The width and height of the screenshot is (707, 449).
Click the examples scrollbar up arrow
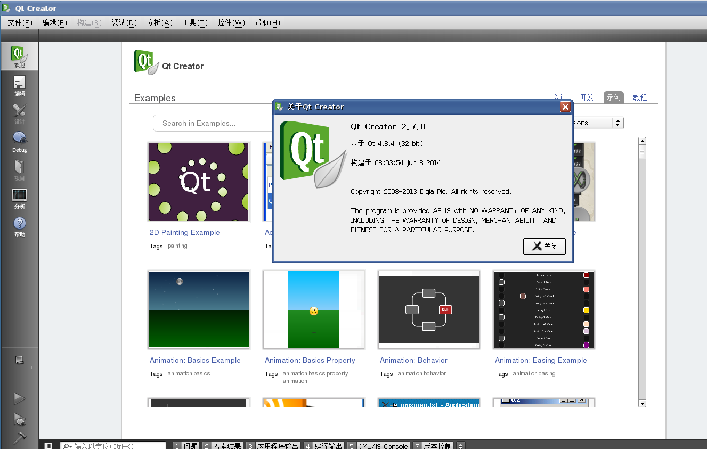pyautogui.click(x=642, y=141)
